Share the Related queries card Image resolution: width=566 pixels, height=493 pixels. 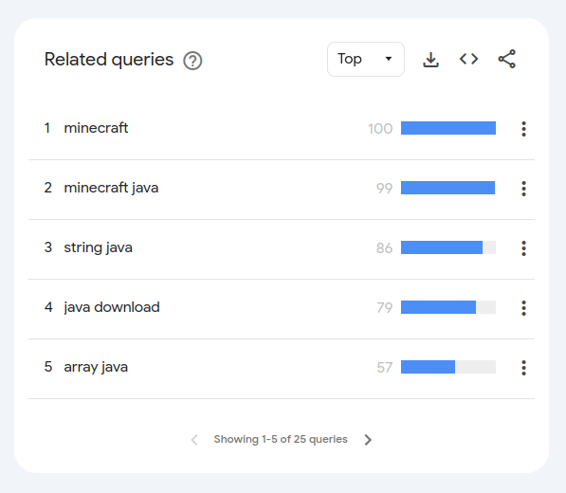(507, 59)
